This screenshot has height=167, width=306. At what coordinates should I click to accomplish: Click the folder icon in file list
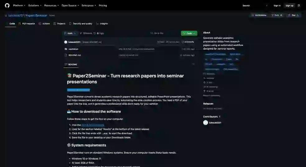(x=66, y=49)
